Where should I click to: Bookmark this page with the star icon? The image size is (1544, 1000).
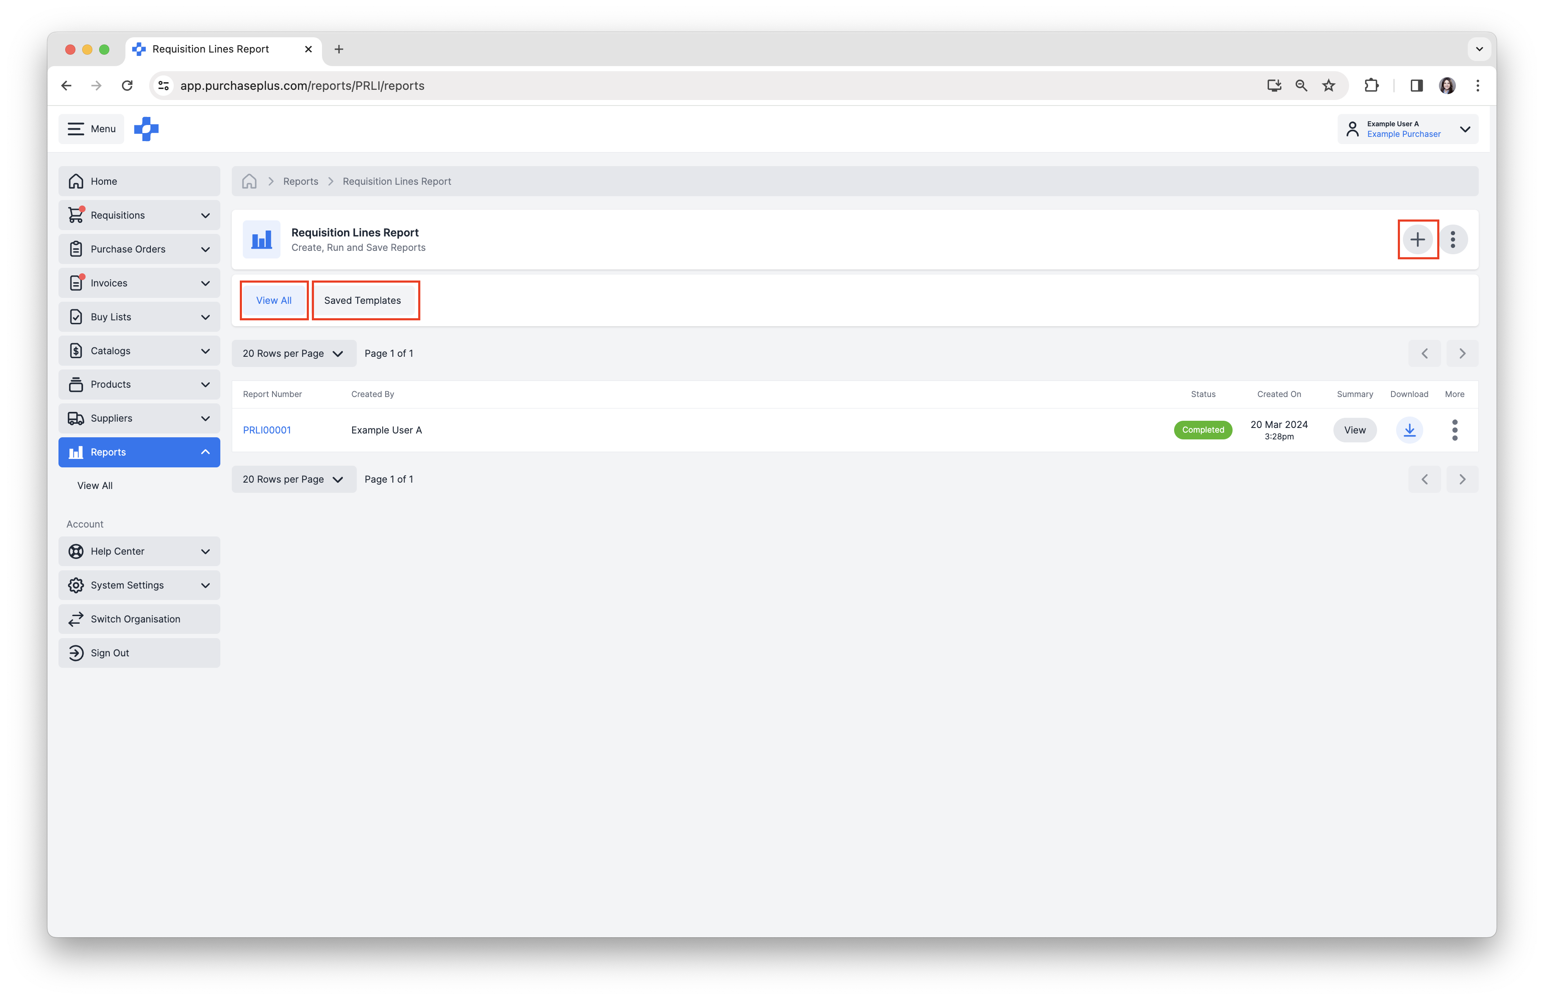tap(1329, 86)
